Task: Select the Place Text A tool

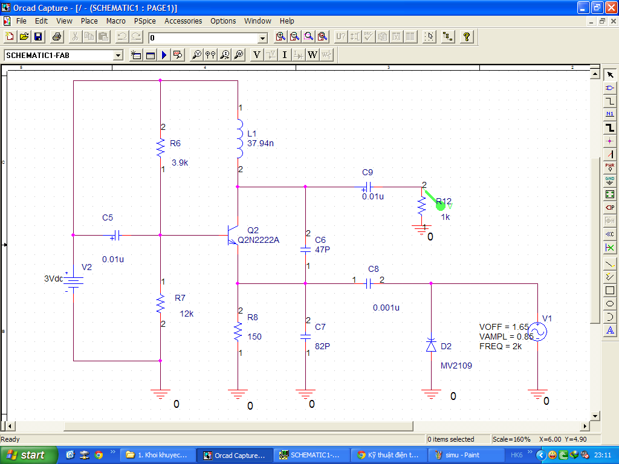Action: 610,330
